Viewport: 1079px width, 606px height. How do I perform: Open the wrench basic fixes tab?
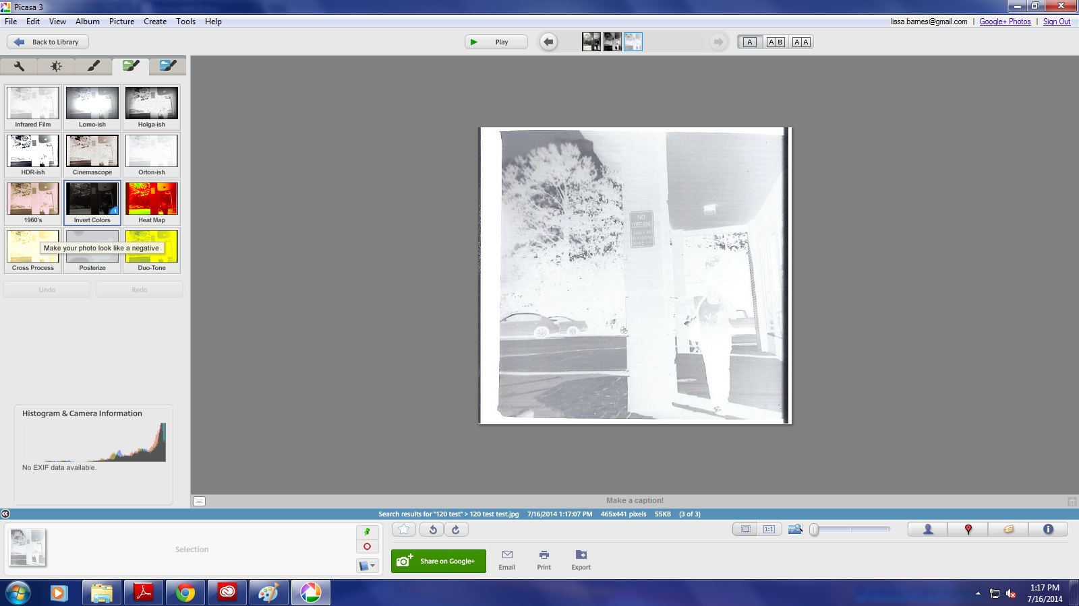click(19, 66)
